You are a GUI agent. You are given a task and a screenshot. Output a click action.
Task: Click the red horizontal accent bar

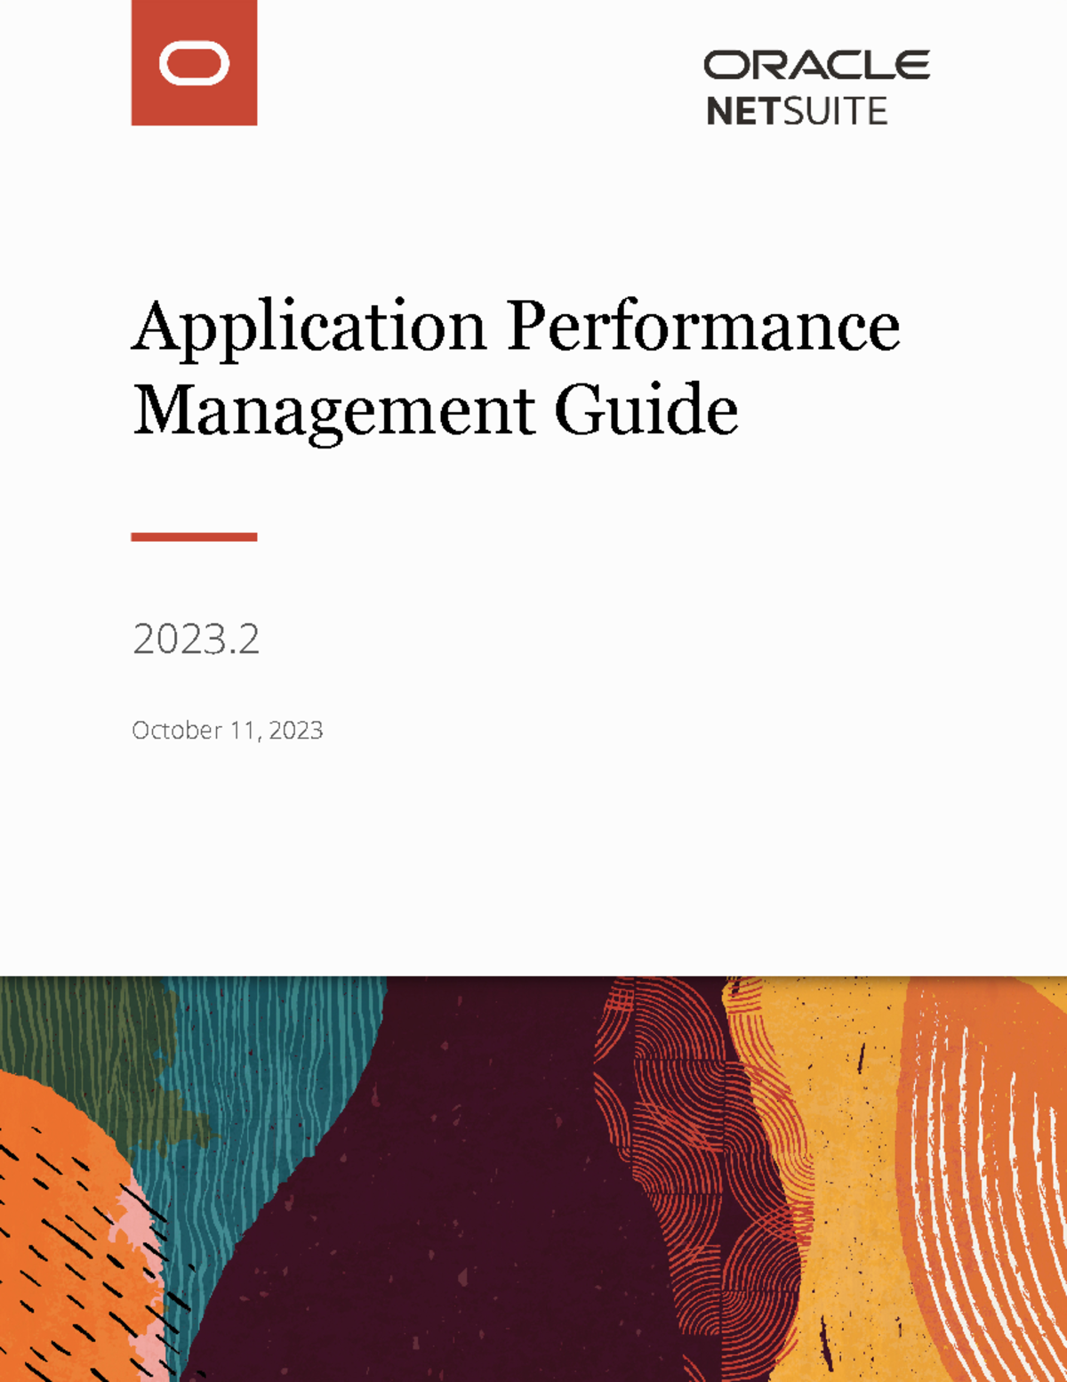[x=195, y=536]
